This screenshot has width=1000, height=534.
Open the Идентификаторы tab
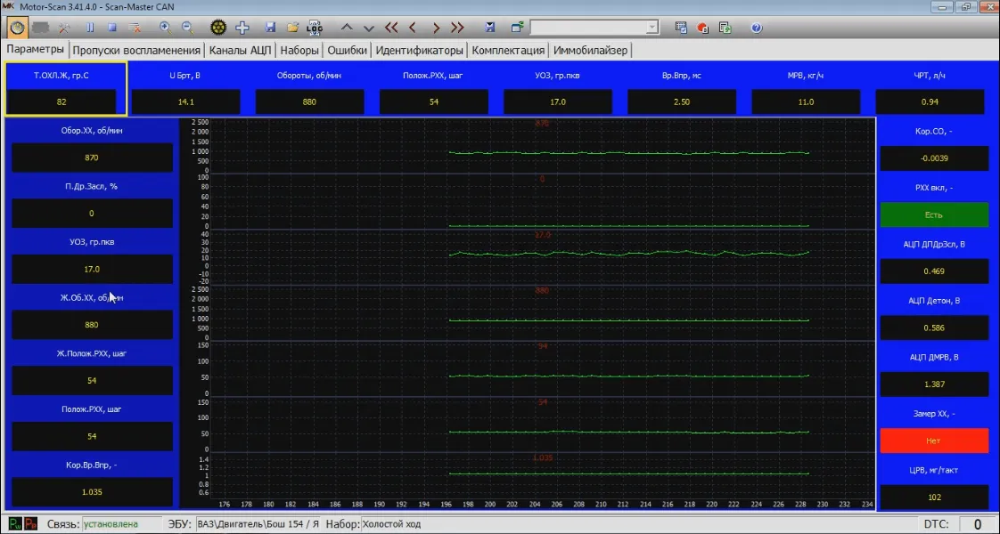point(420,50)
